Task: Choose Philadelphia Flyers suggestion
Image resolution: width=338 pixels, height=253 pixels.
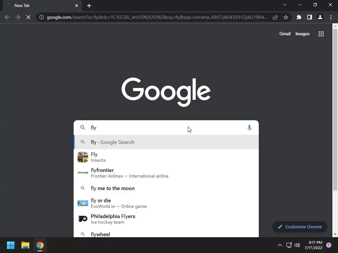Action: click(x=166, y=219)
